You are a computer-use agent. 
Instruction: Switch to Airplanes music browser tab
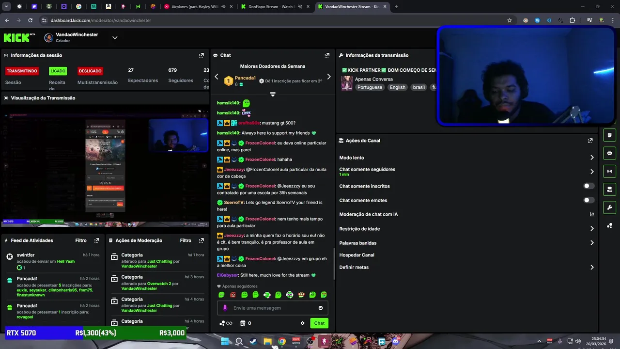point(199,7)
